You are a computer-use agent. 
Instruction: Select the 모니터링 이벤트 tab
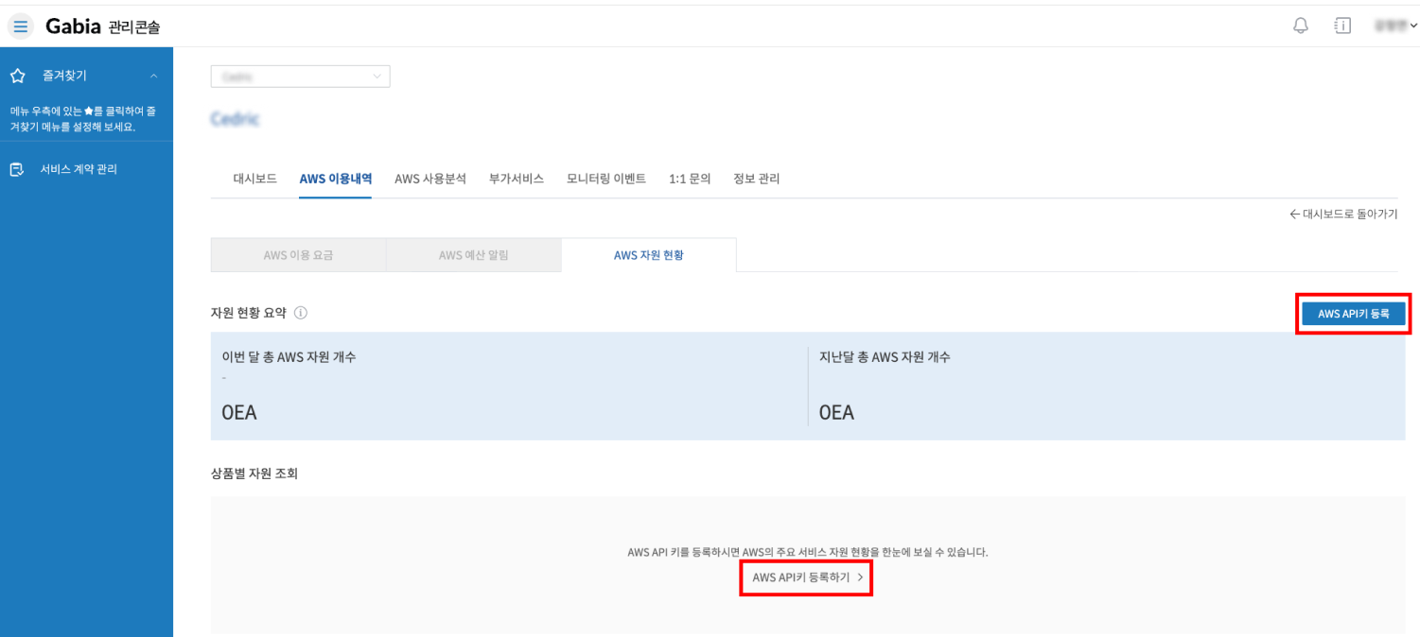click(606, 179)
